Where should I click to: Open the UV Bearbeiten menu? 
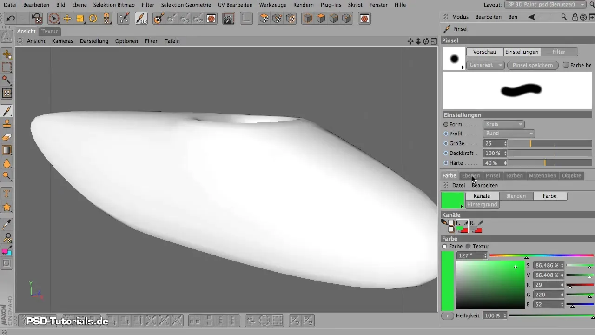[235, 5]
